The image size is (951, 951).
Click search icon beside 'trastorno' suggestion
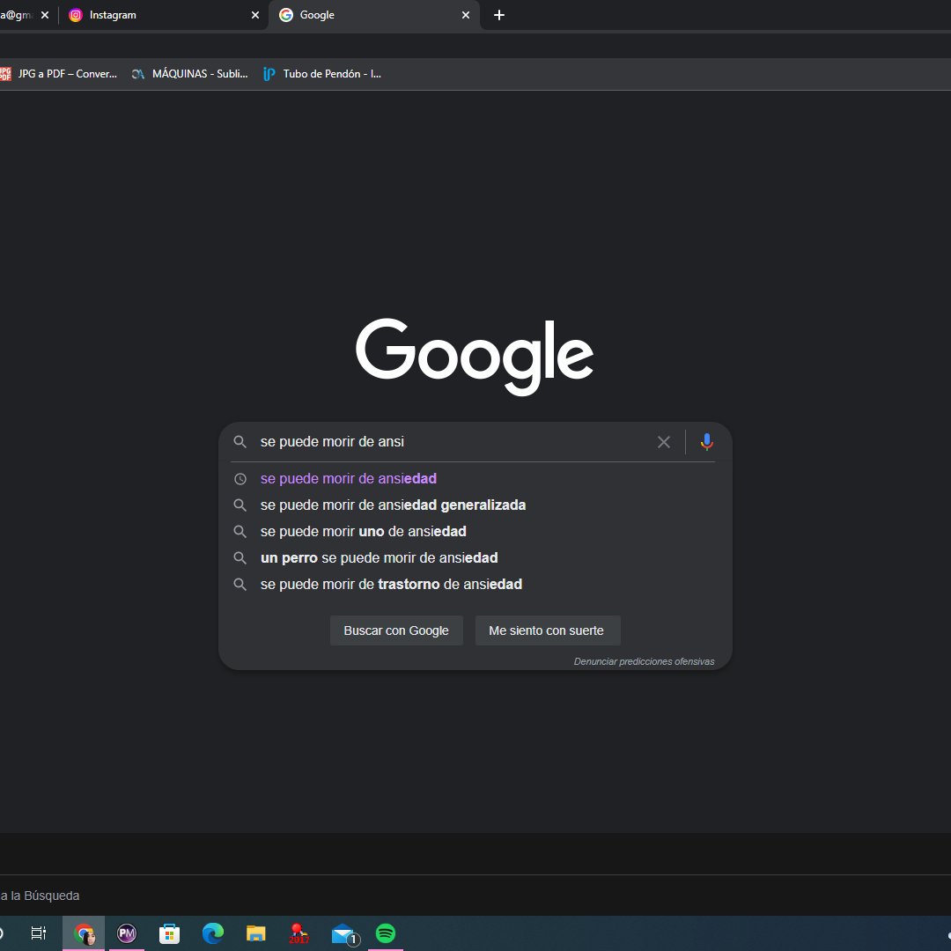240,585
